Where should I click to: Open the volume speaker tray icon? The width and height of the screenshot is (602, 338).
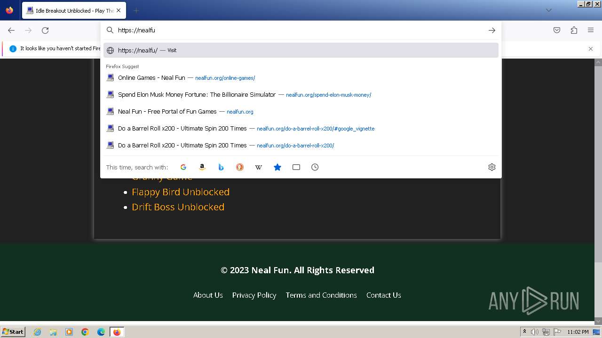coord(535,332)
